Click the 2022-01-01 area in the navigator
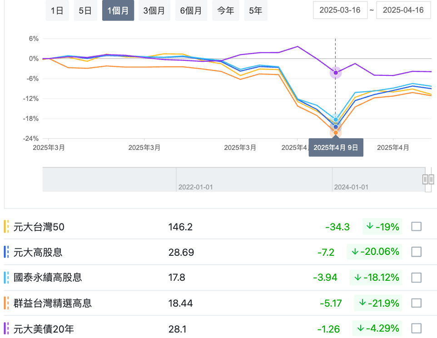 (x=195, y=187)
